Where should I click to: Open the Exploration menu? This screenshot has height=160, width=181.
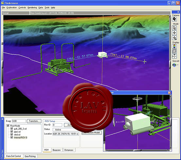[x=12, y=8]
